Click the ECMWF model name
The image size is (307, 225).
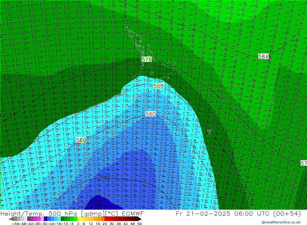point(133,213)
